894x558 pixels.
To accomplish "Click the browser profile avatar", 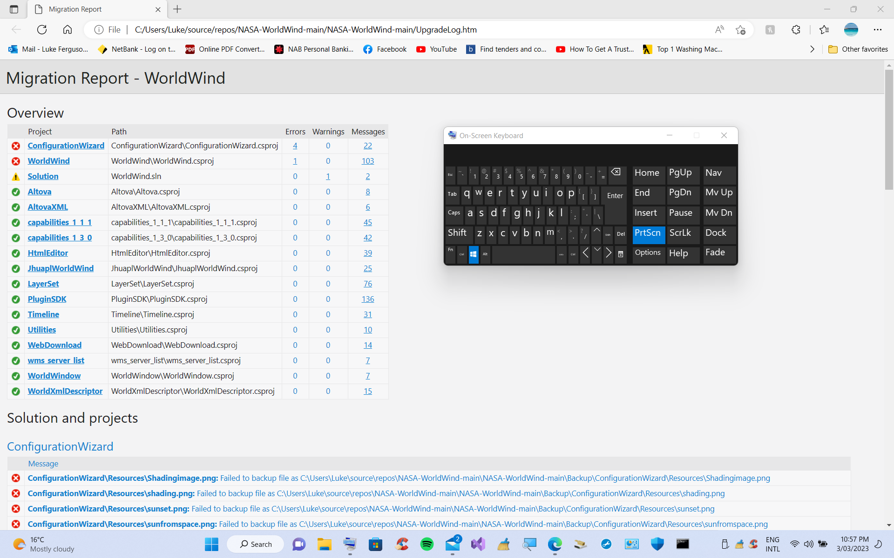I will coord(851,30).
